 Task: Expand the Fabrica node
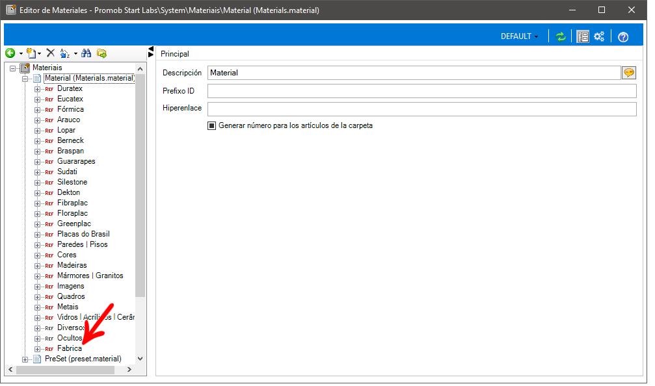[x=37, y=349]
